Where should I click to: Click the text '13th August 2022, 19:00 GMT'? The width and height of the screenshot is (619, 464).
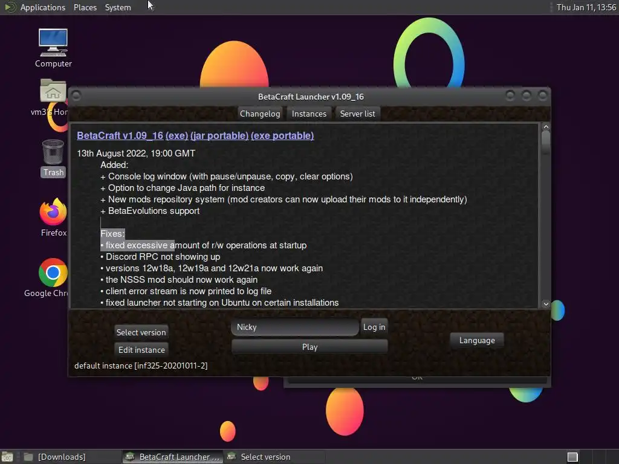pyautogui.click(x=136, y=153)
